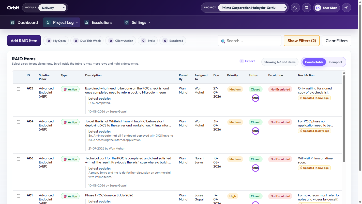Click the Next Action column header

click(306, 75)
